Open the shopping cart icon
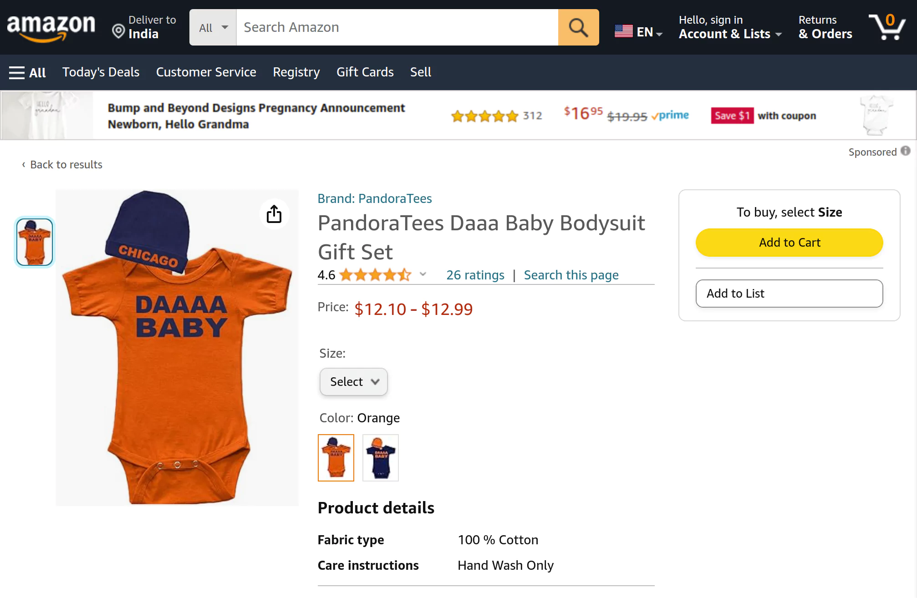 886,27
